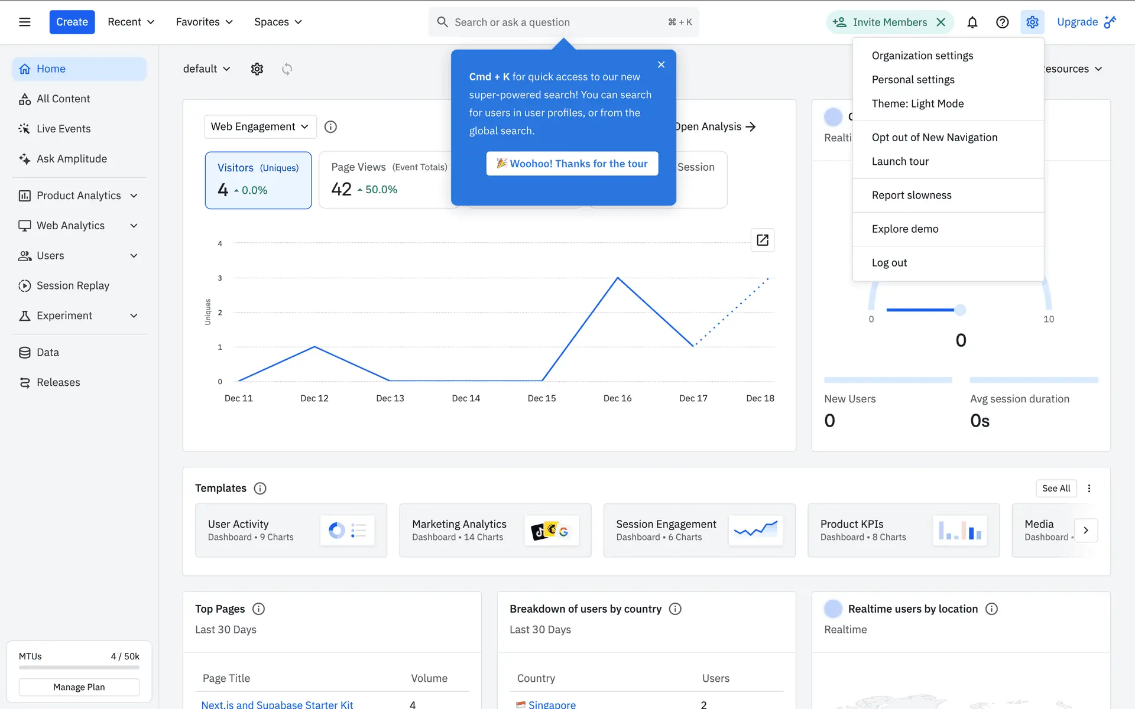
Task: Open chart in new window icon
Action: pos(762,240)
